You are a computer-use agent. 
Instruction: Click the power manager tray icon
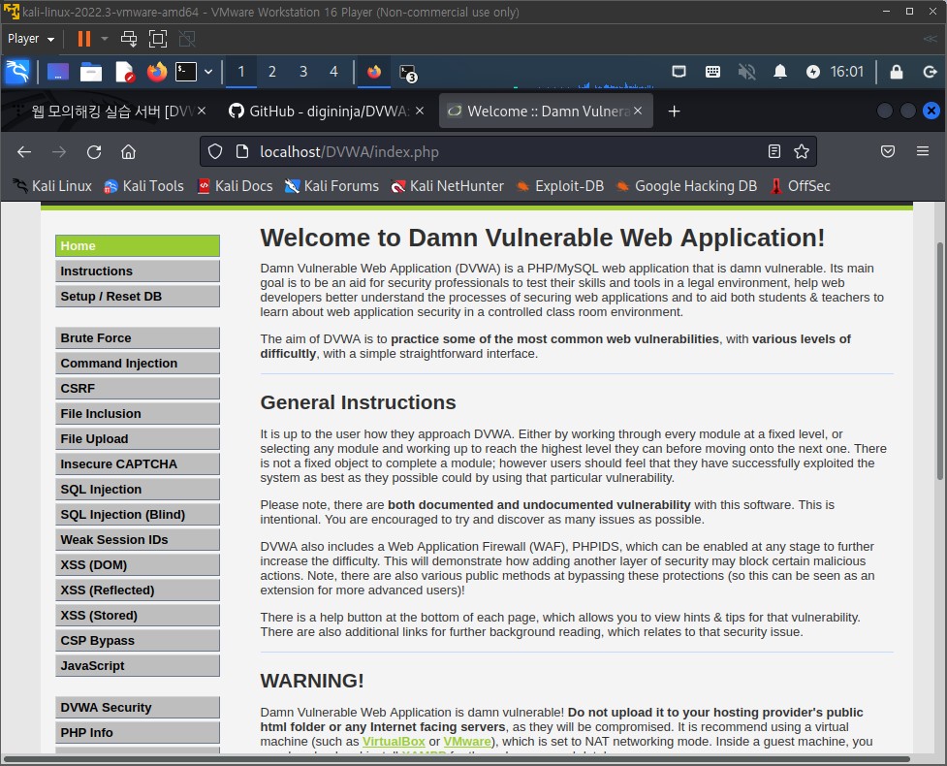point(813,72)
